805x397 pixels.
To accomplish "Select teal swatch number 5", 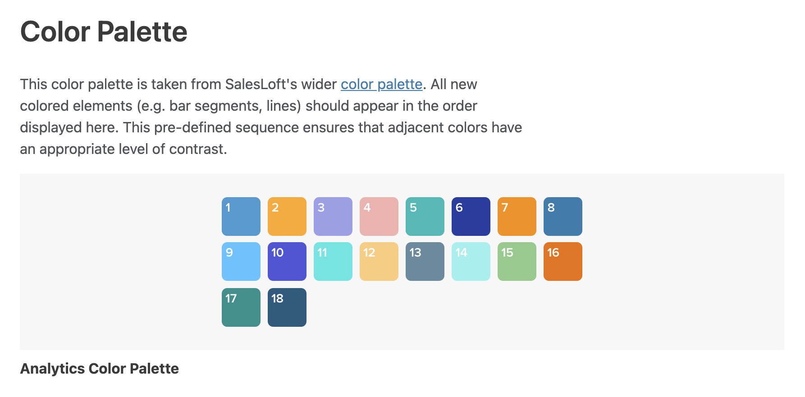I will 425,217.
